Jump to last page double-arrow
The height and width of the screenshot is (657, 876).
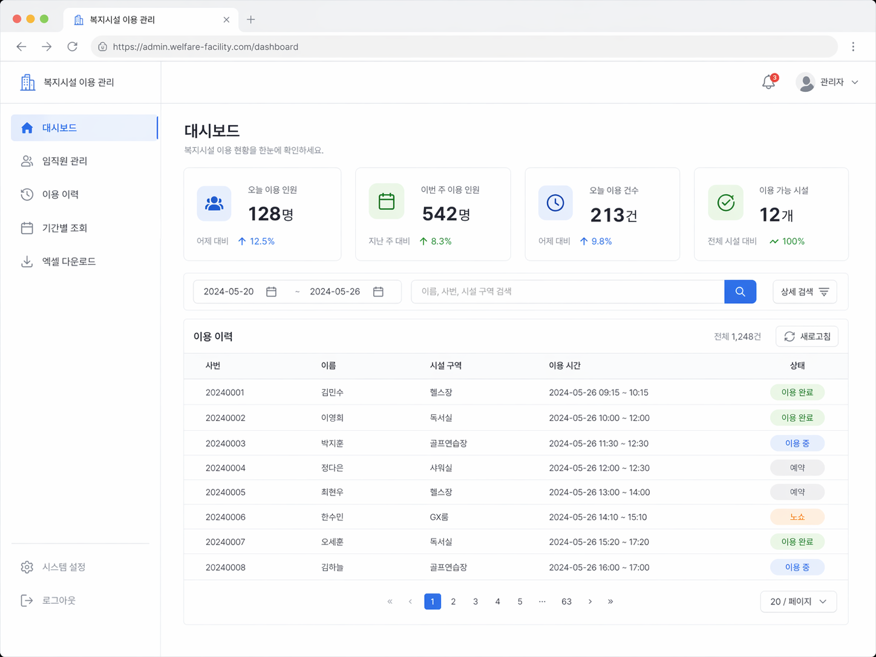[610, 601]
